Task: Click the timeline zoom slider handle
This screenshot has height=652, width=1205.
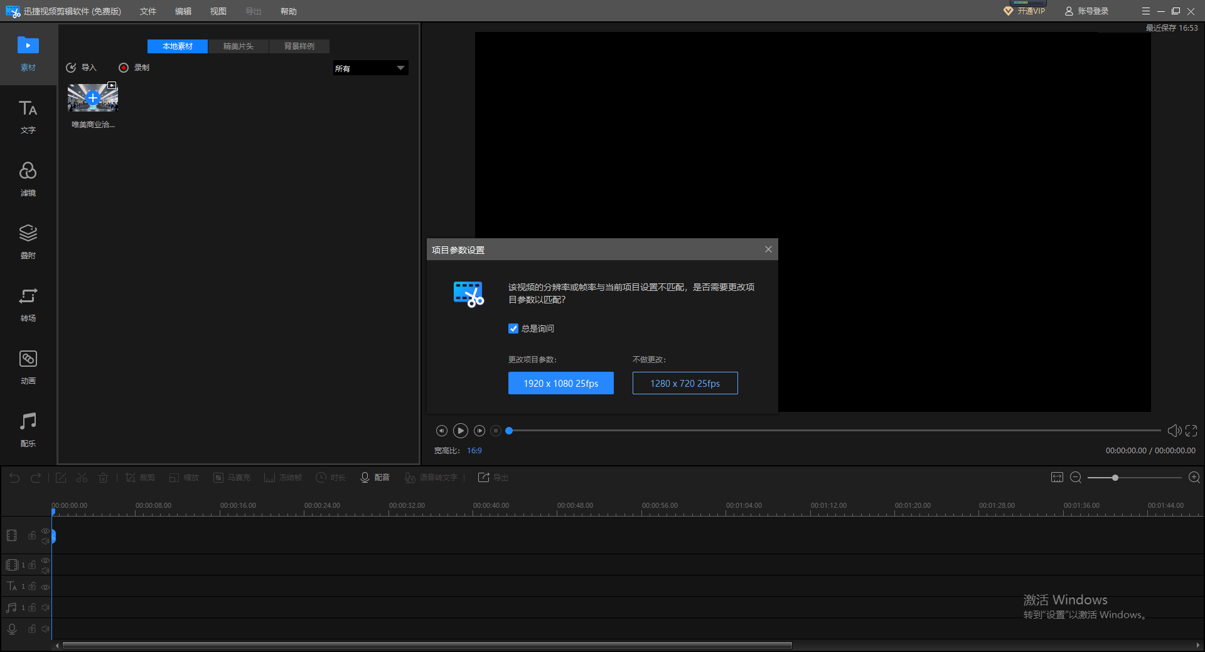Action: click(x=1115, y=478)
